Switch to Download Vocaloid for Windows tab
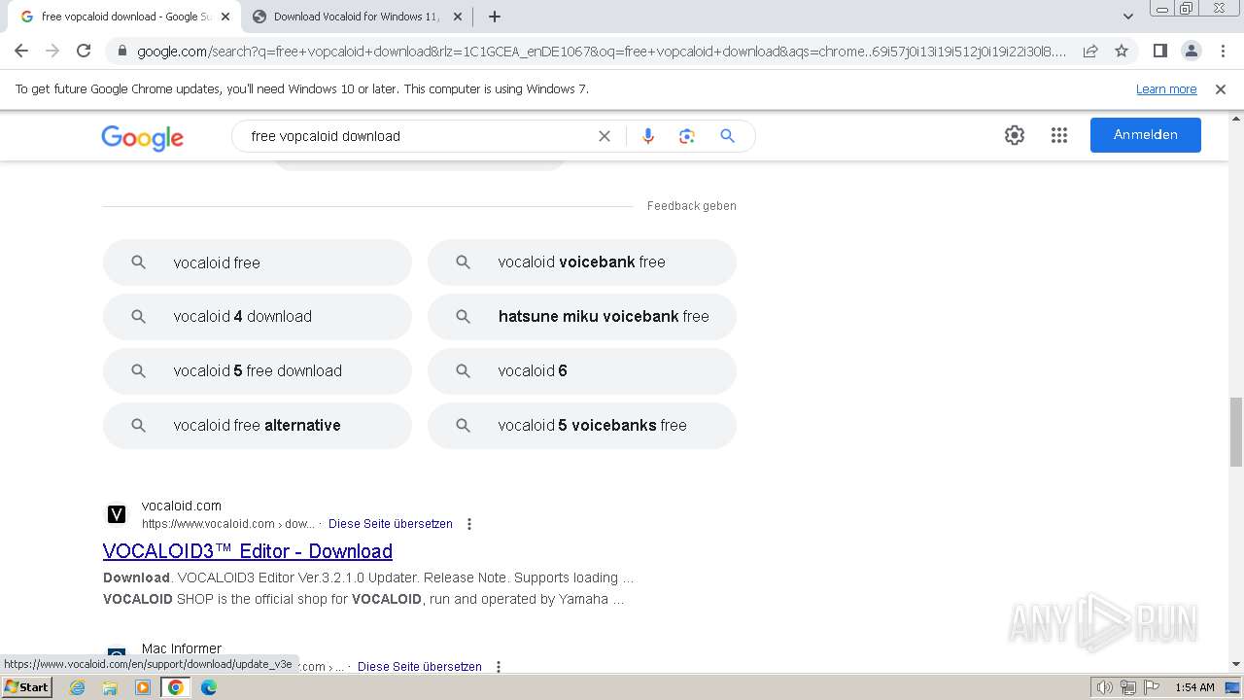This screenshot has width=1244, height=700. (356, 17)
